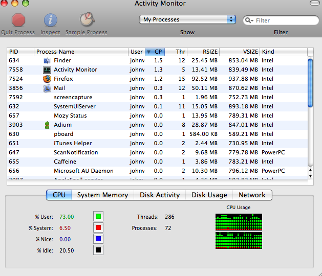Click the 6.50 % System value

tap(65, 228)
